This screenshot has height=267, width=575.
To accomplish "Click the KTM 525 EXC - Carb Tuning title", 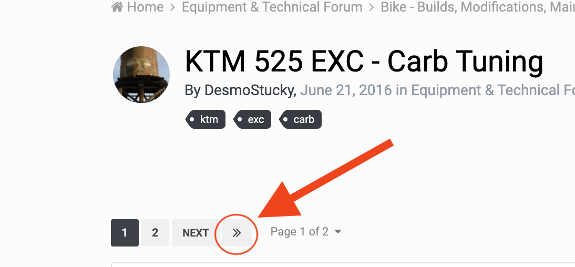I will (x=364, y=61).
